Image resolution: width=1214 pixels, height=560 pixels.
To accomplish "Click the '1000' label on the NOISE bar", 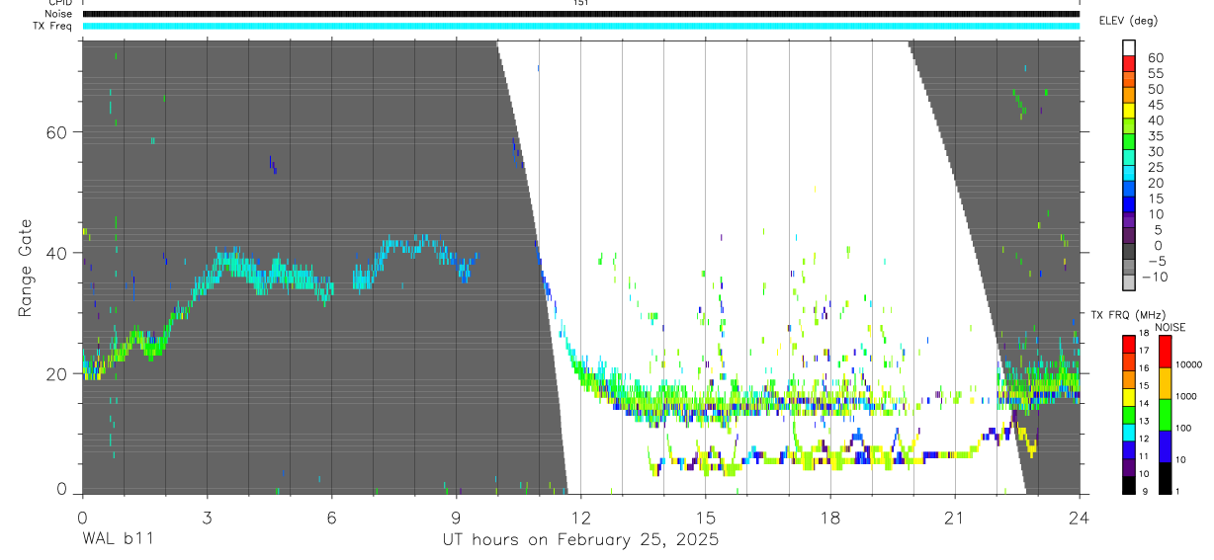I will (1186, 396).
